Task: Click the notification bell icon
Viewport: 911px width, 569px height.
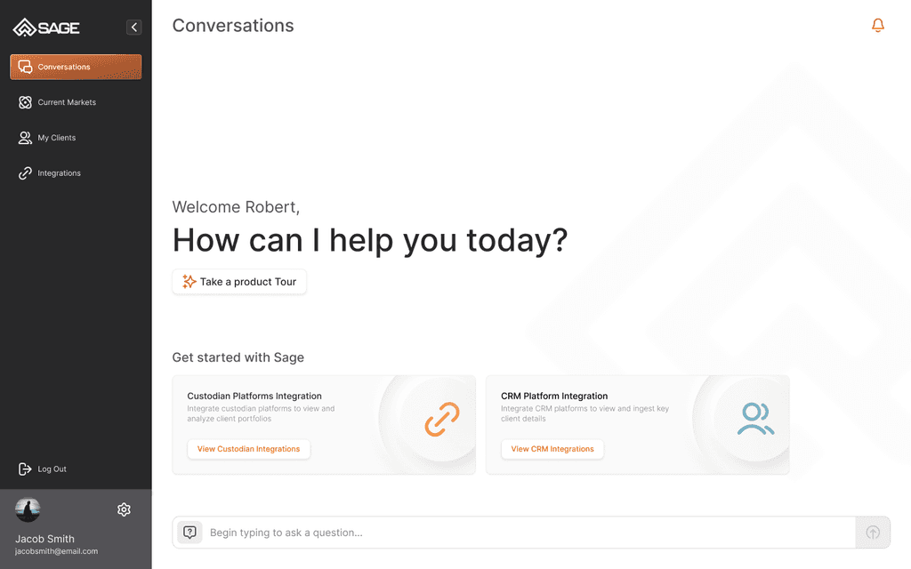Action: (x=878, y=25)
